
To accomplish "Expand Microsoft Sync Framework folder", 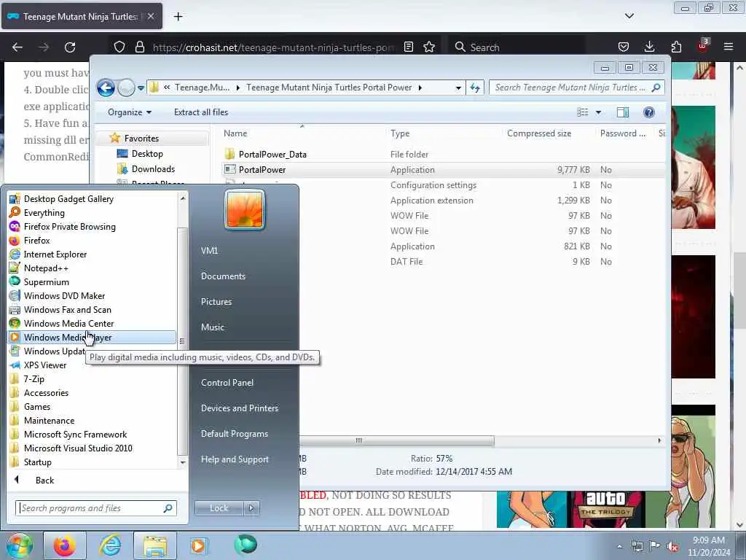I will [x=75, y=435].
